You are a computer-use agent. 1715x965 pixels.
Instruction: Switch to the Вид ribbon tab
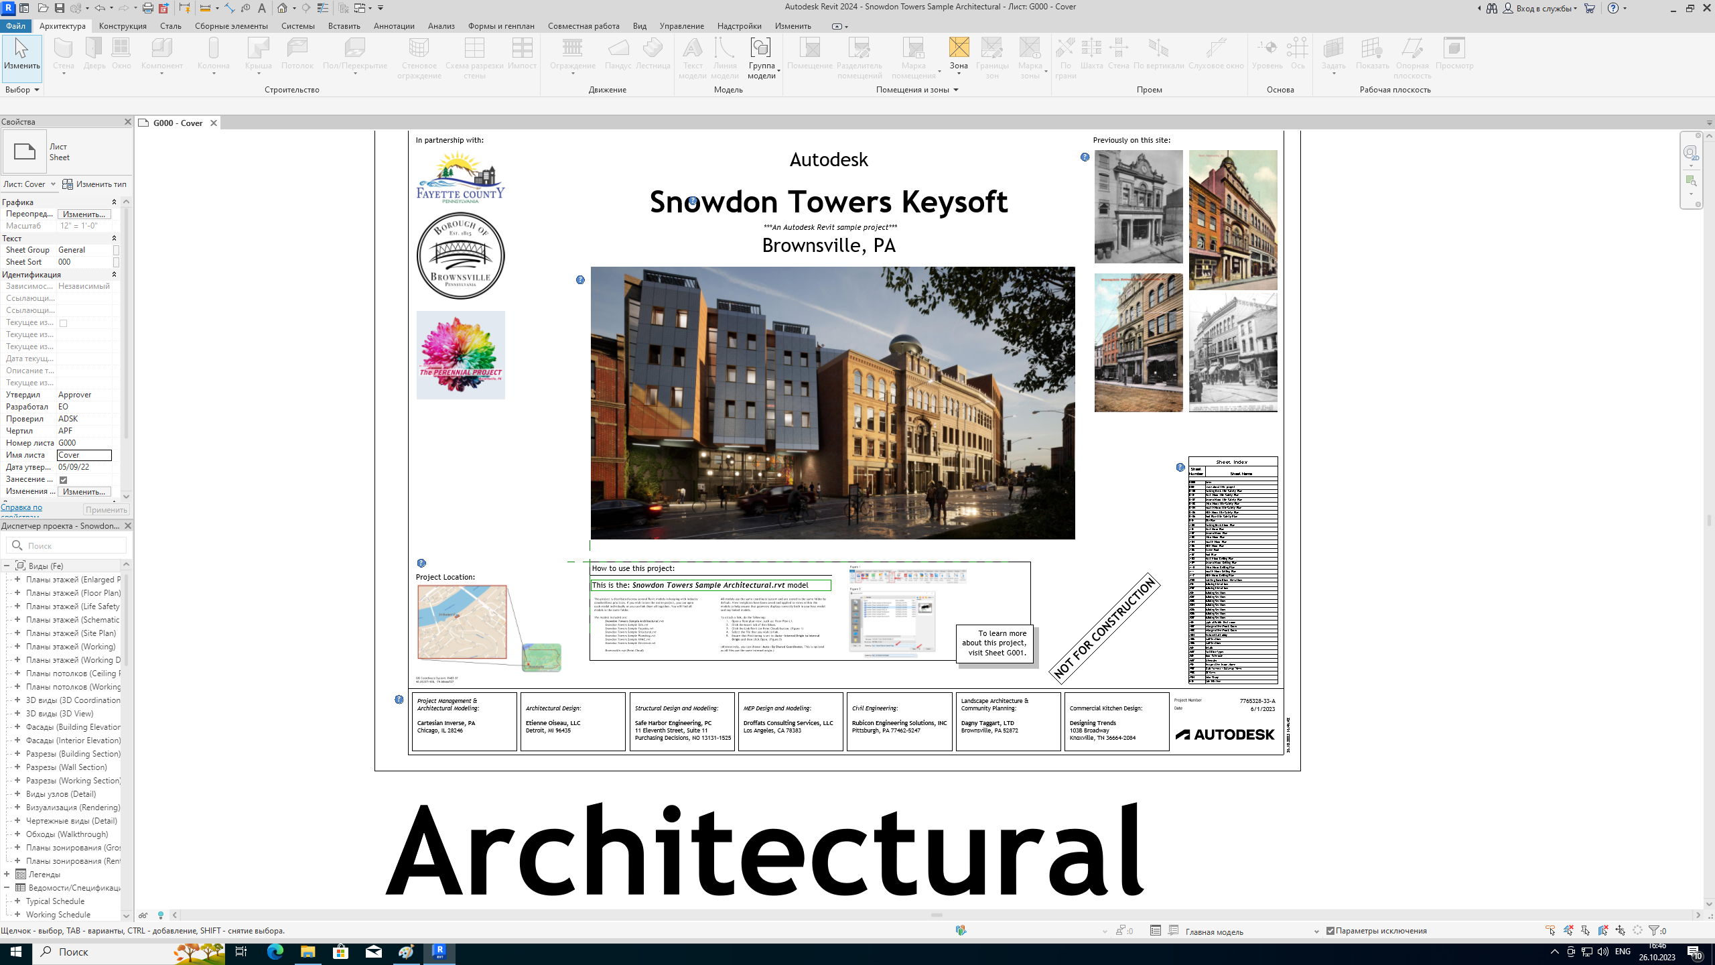(x=639, y=26)
